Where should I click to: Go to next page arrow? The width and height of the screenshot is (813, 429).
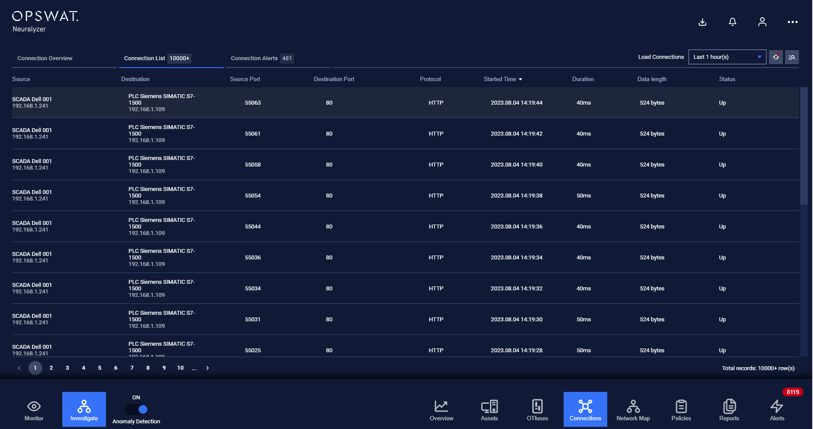(208, 368)
